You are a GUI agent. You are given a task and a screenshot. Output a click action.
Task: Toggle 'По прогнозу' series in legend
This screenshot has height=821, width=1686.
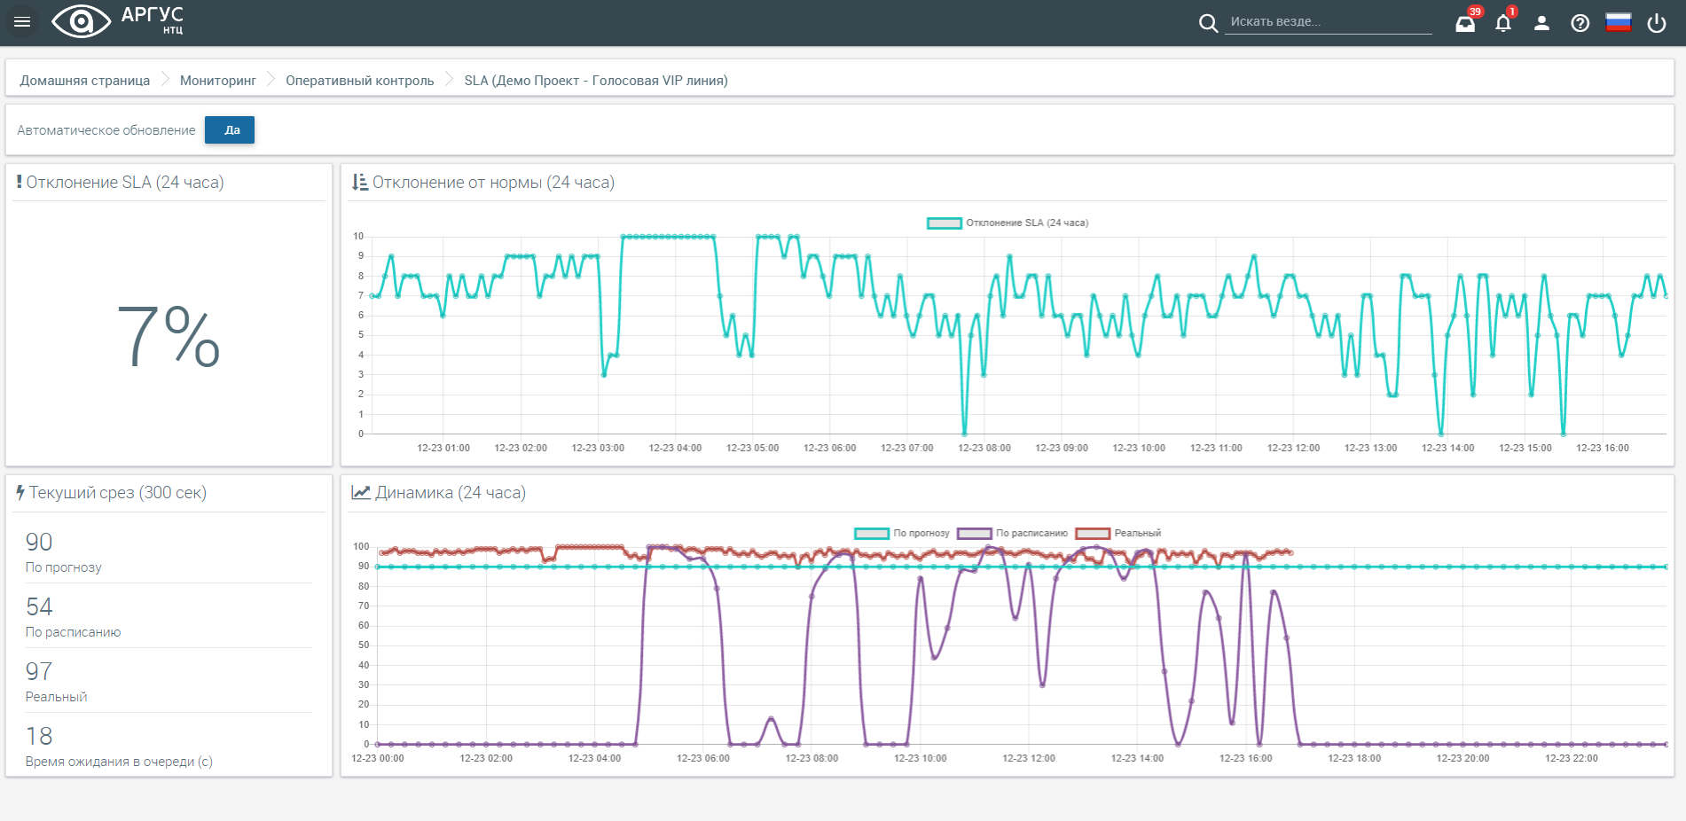click(x=873, y=534)
